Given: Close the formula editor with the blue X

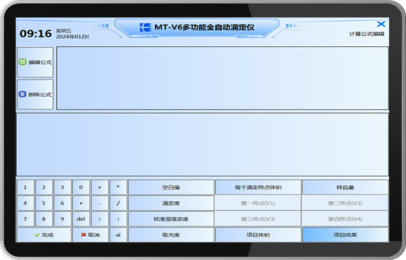Looking at the screenshot, I should click(x=381, y=24).
